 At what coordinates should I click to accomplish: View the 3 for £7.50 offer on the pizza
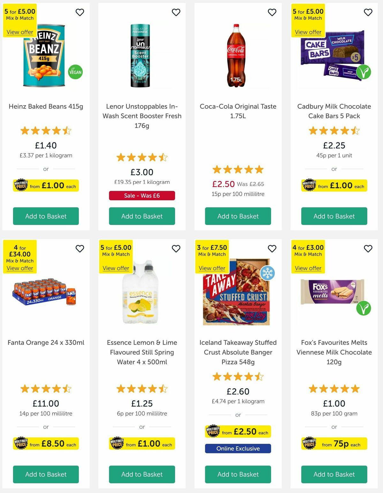(212, 268)
